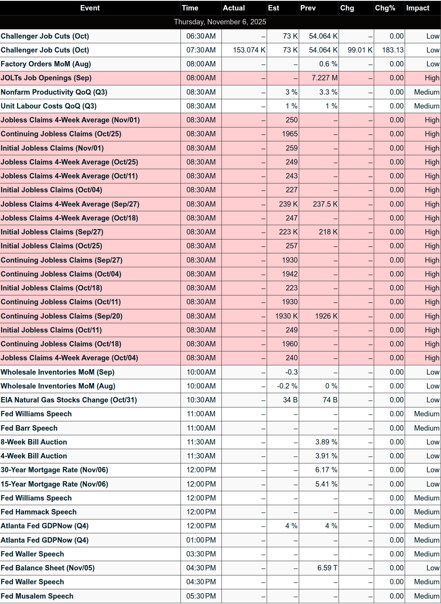Select the Thursday, November 6, 2025 date row

click(220, 22)
